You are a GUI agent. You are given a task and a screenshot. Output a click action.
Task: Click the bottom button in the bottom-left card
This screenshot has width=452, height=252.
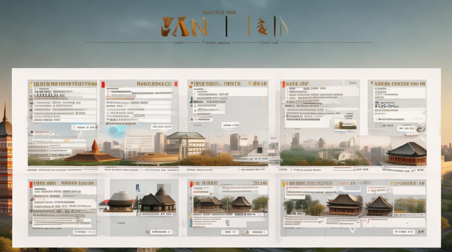(83, 232)
